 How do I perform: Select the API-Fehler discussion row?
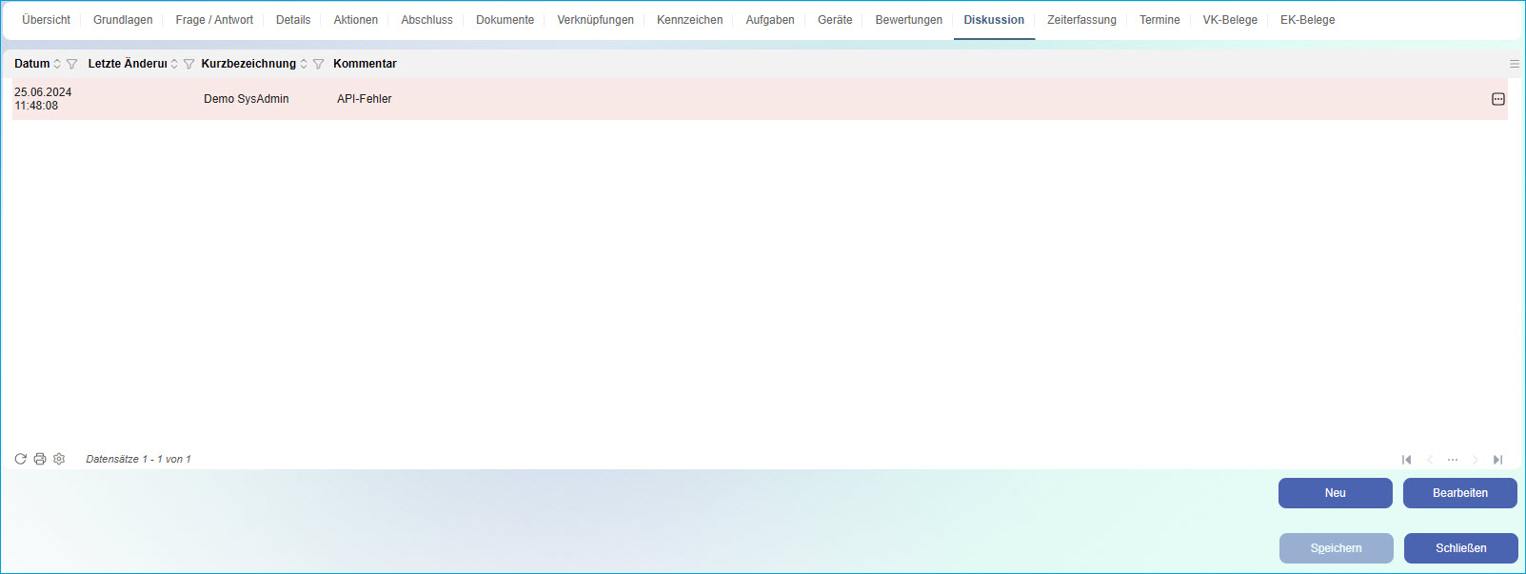pos(666,99)
